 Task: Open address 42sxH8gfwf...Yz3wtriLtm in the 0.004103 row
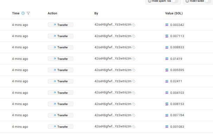click(113, 92)
